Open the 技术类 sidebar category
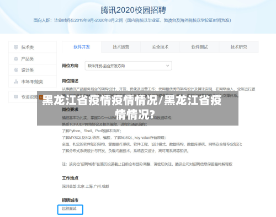This screenshot has width=276, height=217. [33, 47]
